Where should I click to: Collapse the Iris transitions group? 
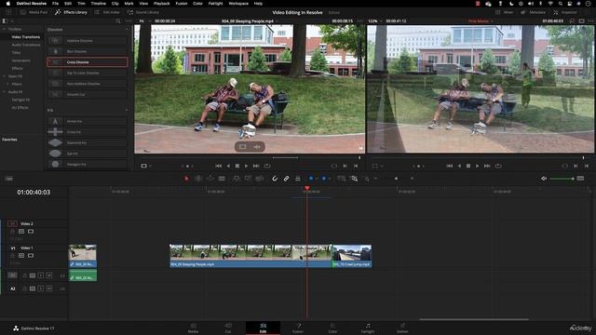click(127, 110)
